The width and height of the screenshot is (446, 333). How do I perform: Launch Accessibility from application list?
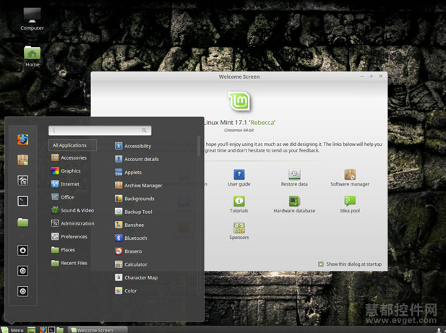click(133, 146)
